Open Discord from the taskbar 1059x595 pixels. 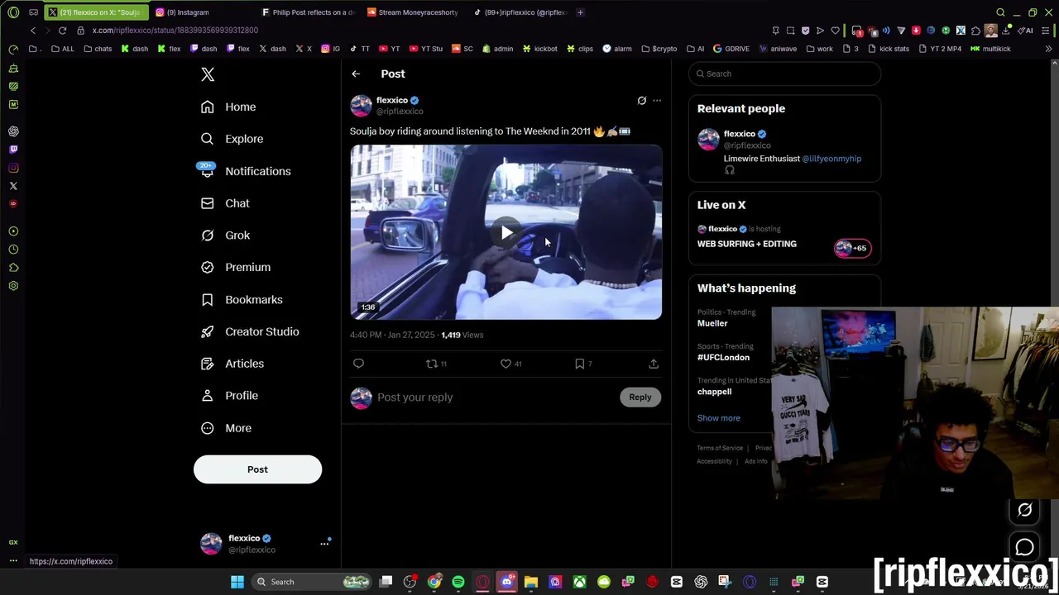(507, 582)
